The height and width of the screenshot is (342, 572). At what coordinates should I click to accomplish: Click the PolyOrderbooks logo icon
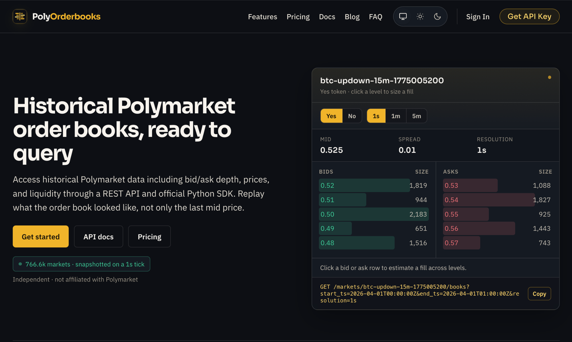[x=20, y=17]
